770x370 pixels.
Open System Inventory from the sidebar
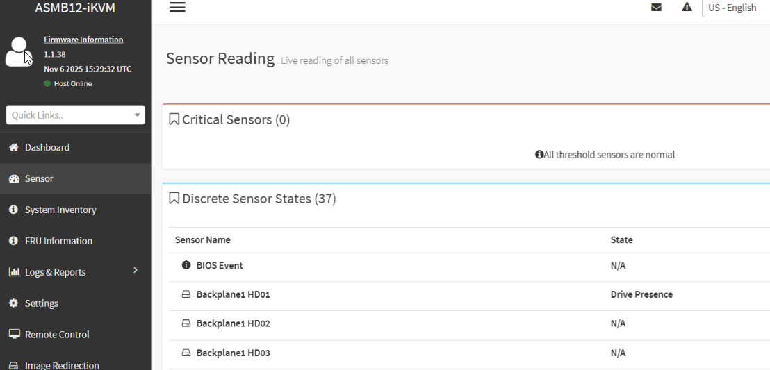coord(60,210)
